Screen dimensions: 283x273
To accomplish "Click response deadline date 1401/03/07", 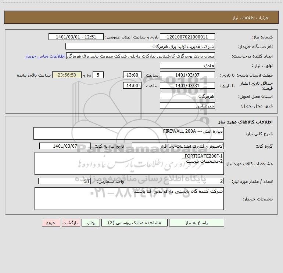I will [x=187, y=75].
